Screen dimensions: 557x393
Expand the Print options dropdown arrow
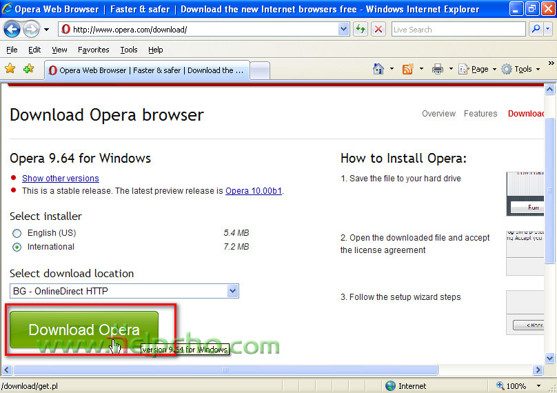tap(451, 68)
